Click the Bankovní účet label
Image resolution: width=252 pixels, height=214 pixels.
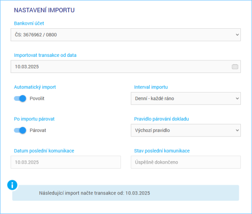click(29, 23)
